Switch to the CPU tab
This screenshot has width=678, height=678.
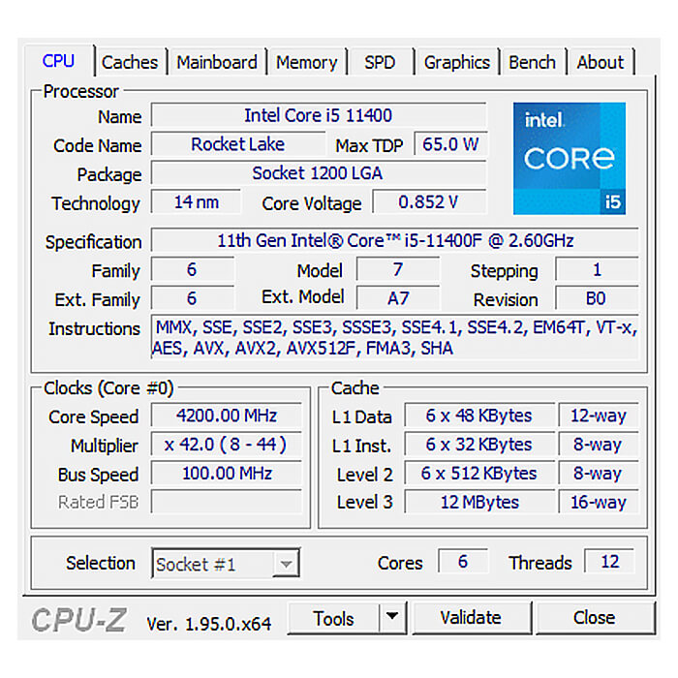[x=59, y=61]
